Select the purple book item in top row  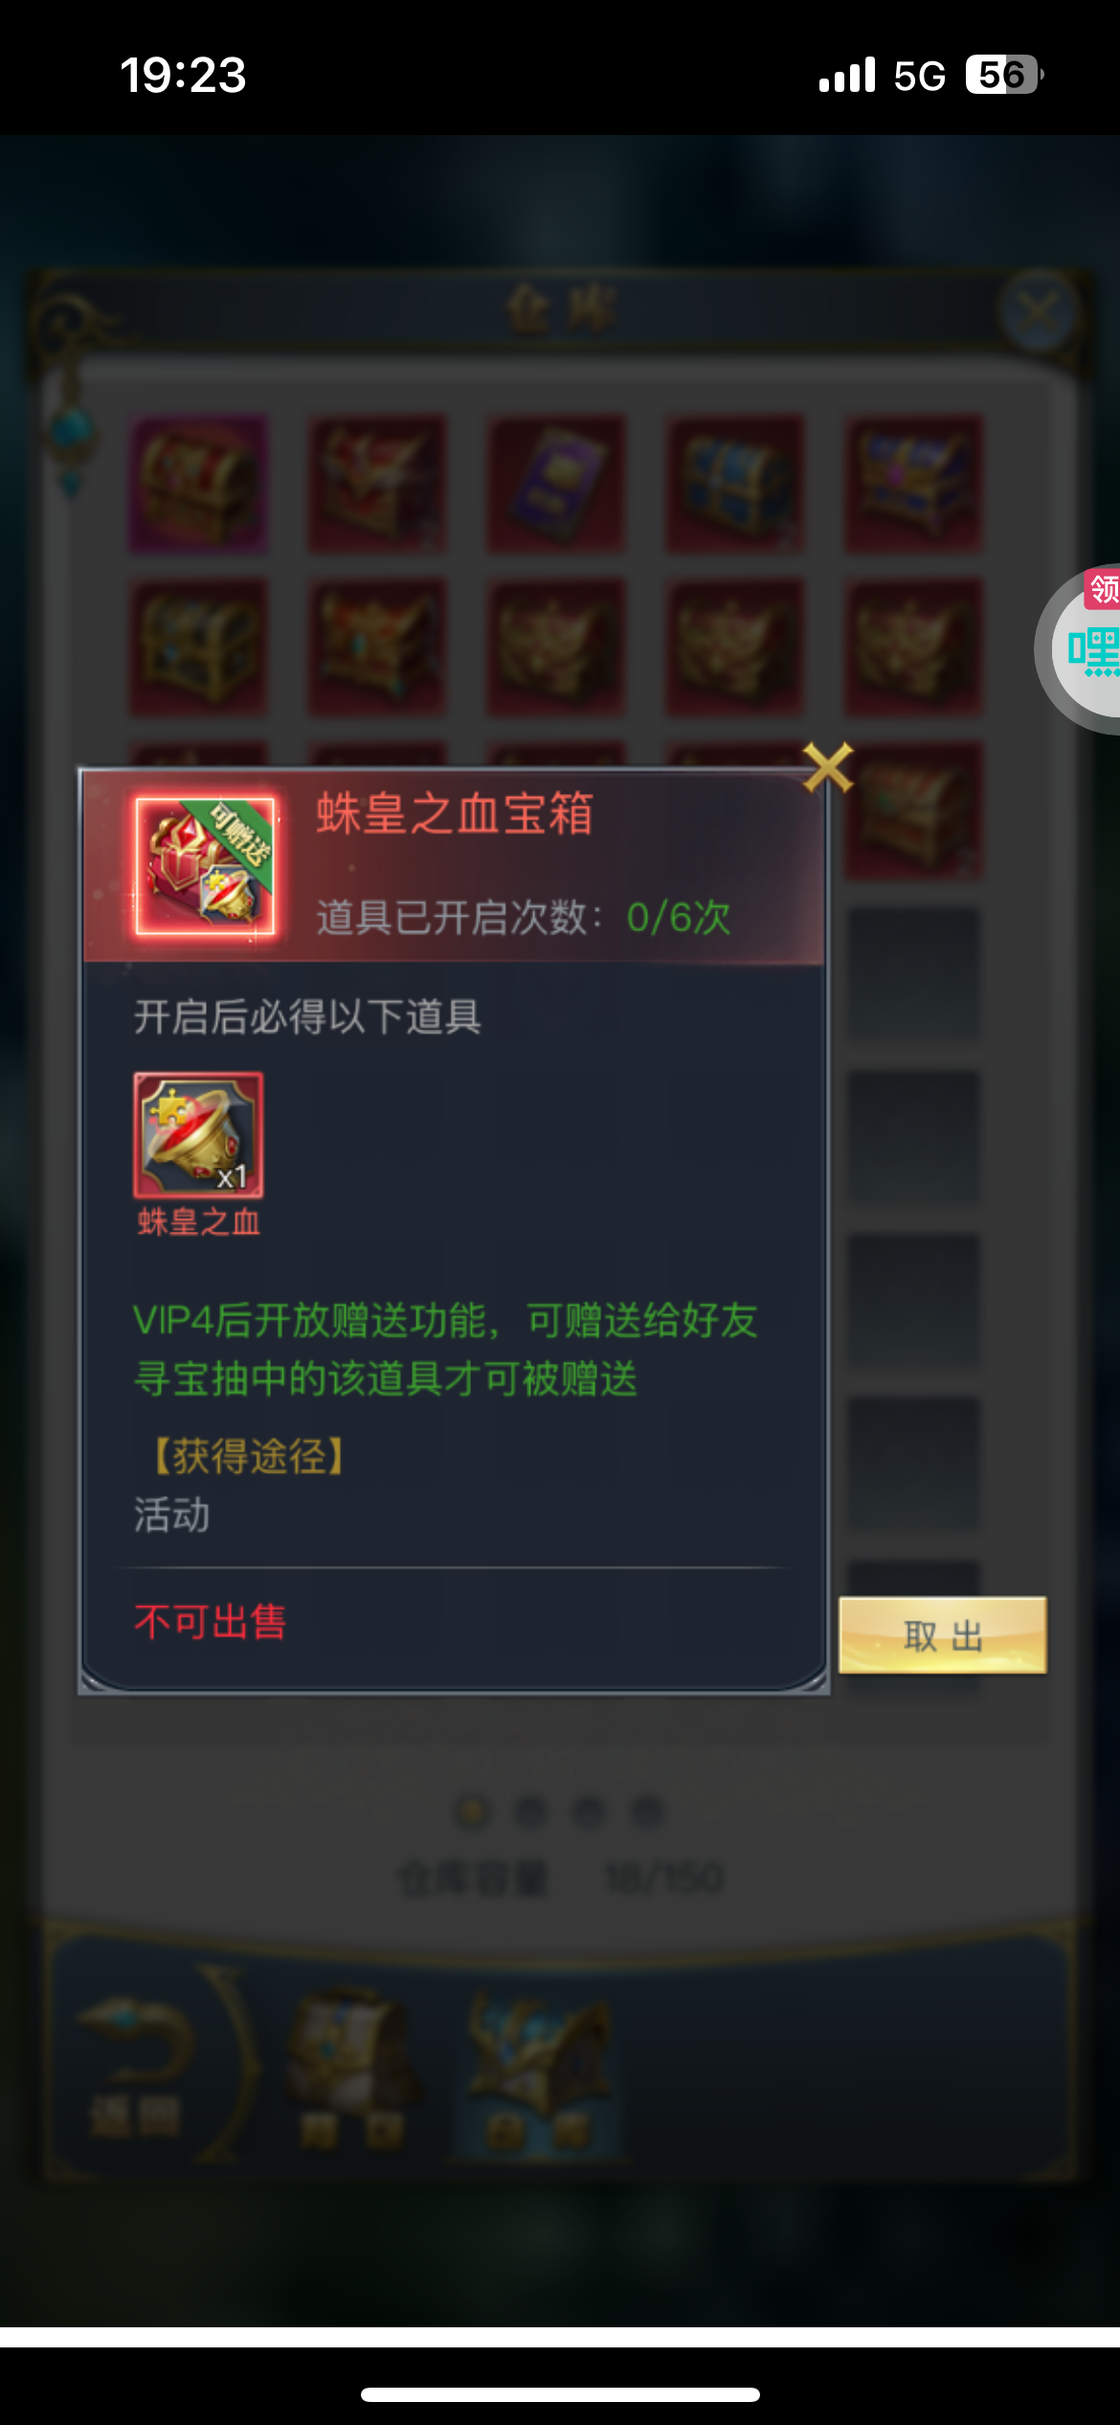[556, 484]
